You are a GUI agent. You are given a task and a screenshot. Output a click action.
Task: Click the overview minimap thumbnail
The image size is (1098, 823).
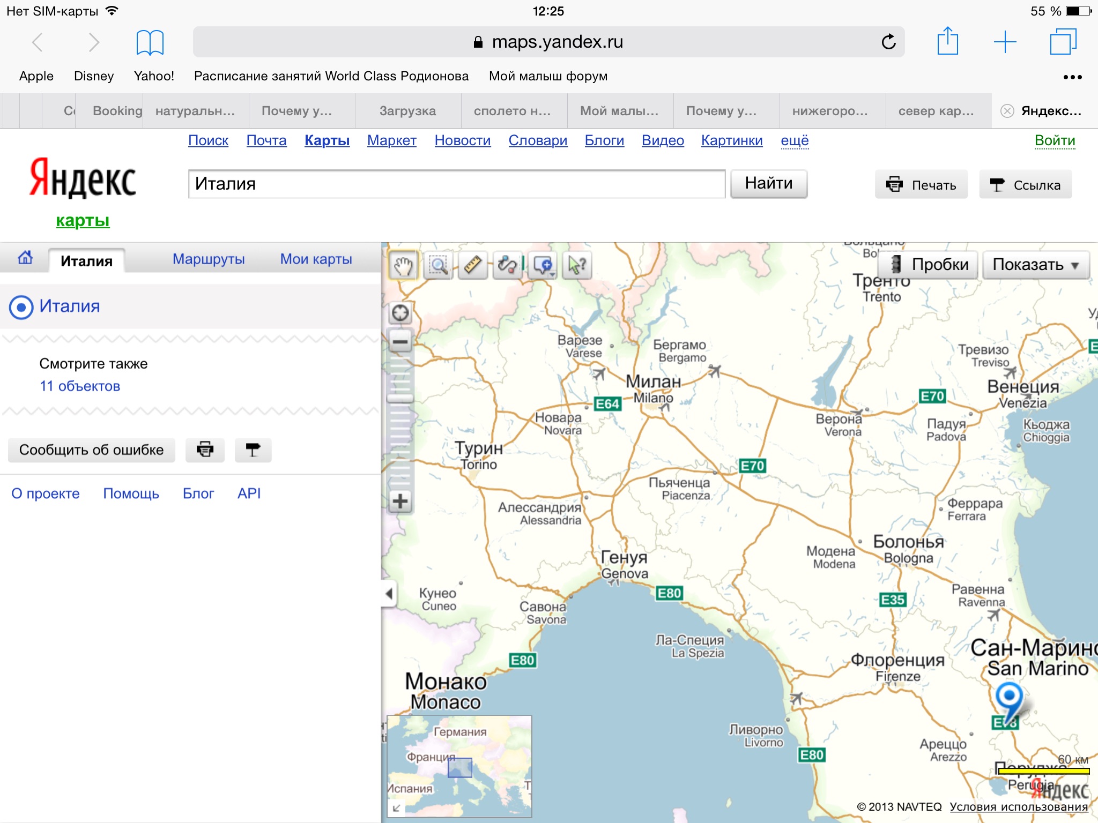tap(459, 766)
